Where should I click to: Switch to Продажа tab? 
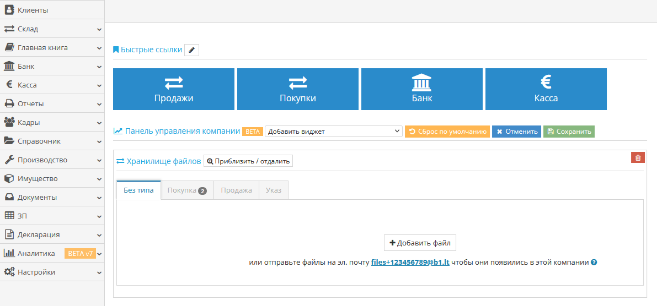tap(236, 190)
